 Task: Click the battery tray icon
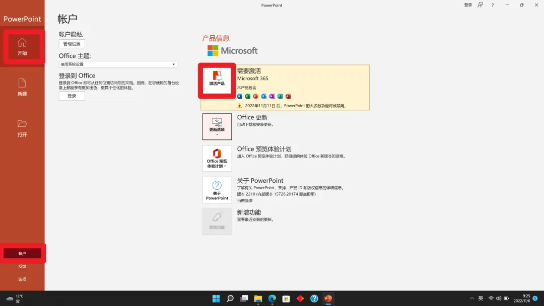coord(506,298)
